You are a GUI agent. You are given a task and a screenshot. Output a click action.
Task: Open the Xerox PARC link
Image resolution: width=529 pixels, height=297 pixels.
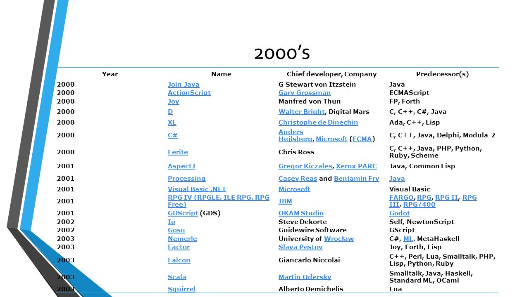click(x=356, y=166)
